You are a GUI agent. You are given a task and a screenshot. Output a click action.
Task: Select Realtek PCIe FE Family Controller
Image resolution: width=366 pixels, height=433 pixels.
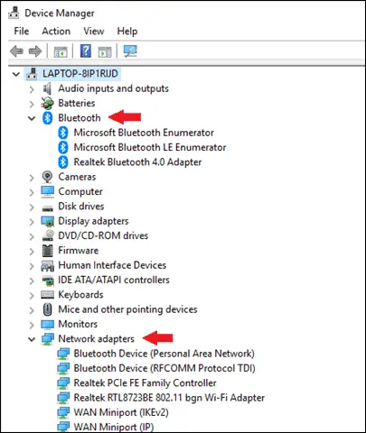(145, 382)
